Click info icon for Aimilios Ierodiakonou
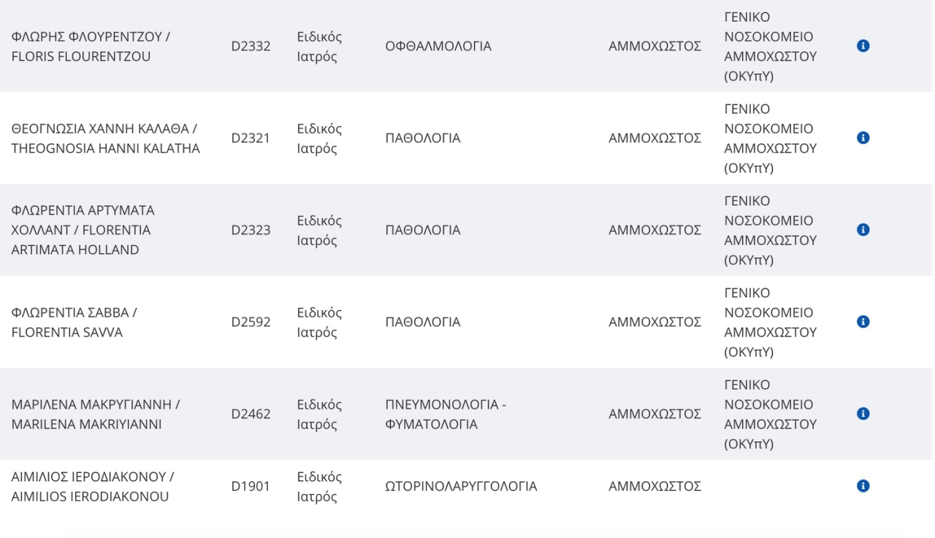The width and height of the screenshot is (935, 538). [x=863, y=486]
